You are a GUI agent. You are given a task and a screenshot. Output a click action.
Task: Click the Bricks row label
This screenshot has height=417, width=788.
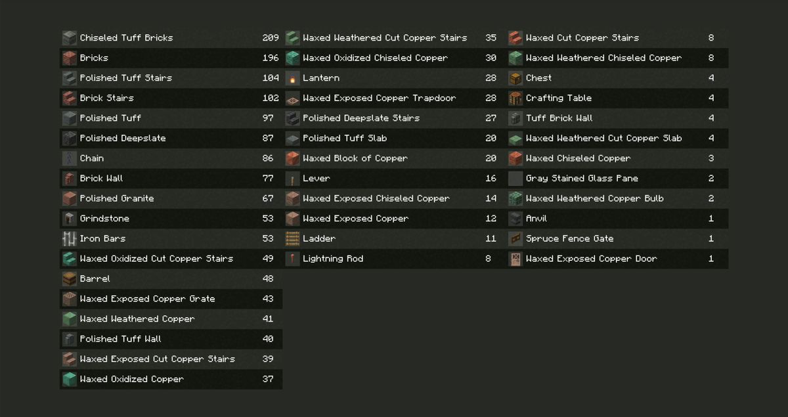click(x=94, y=58)
